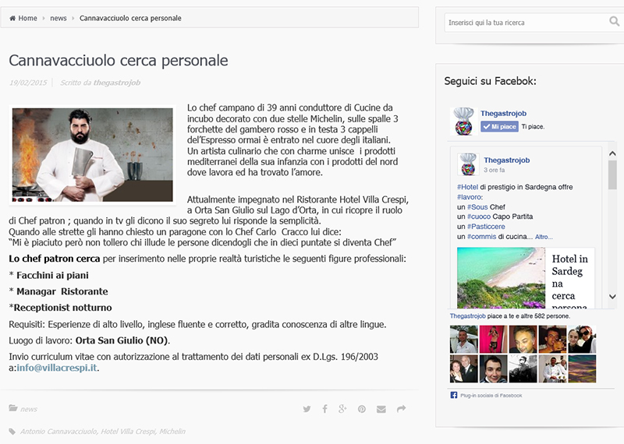Open 'Plug-in sociale di Facebook' link
Image resolution: width=624 pixels, height=444 pixels.
tap(491, 396)
